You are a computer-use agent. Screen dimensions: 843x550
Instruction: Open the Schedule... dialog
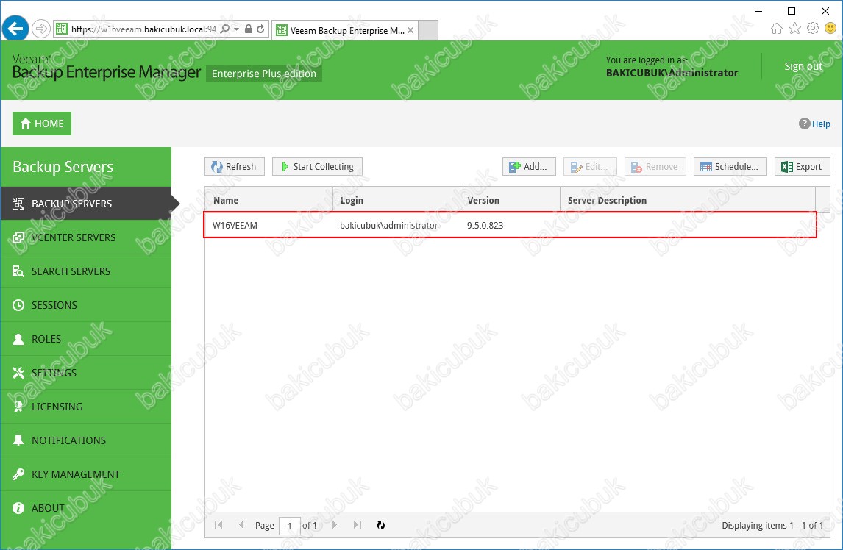[x=730, y=167]
